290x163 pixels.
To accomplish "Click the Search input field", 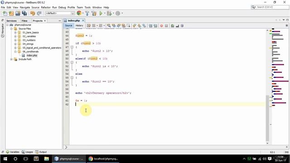I will click(x=272, y=7).
